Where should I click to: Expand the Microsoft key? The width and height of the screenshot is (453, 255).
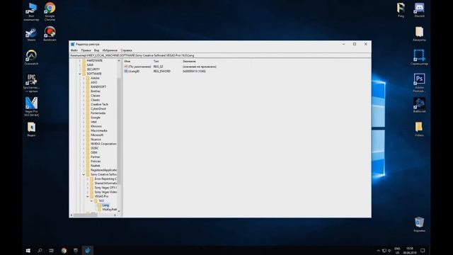84,135
